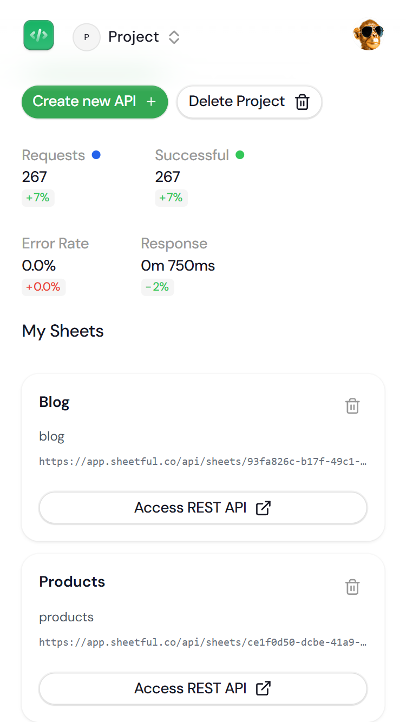This screenshot has width=406, height=722.
Task: Click the Response -2% change badge
Action: pos(158,287)
